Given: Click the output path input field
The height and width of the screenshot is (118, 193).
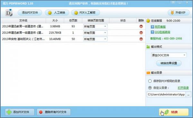Looking at the screenshot, I should tap(166, 95).
